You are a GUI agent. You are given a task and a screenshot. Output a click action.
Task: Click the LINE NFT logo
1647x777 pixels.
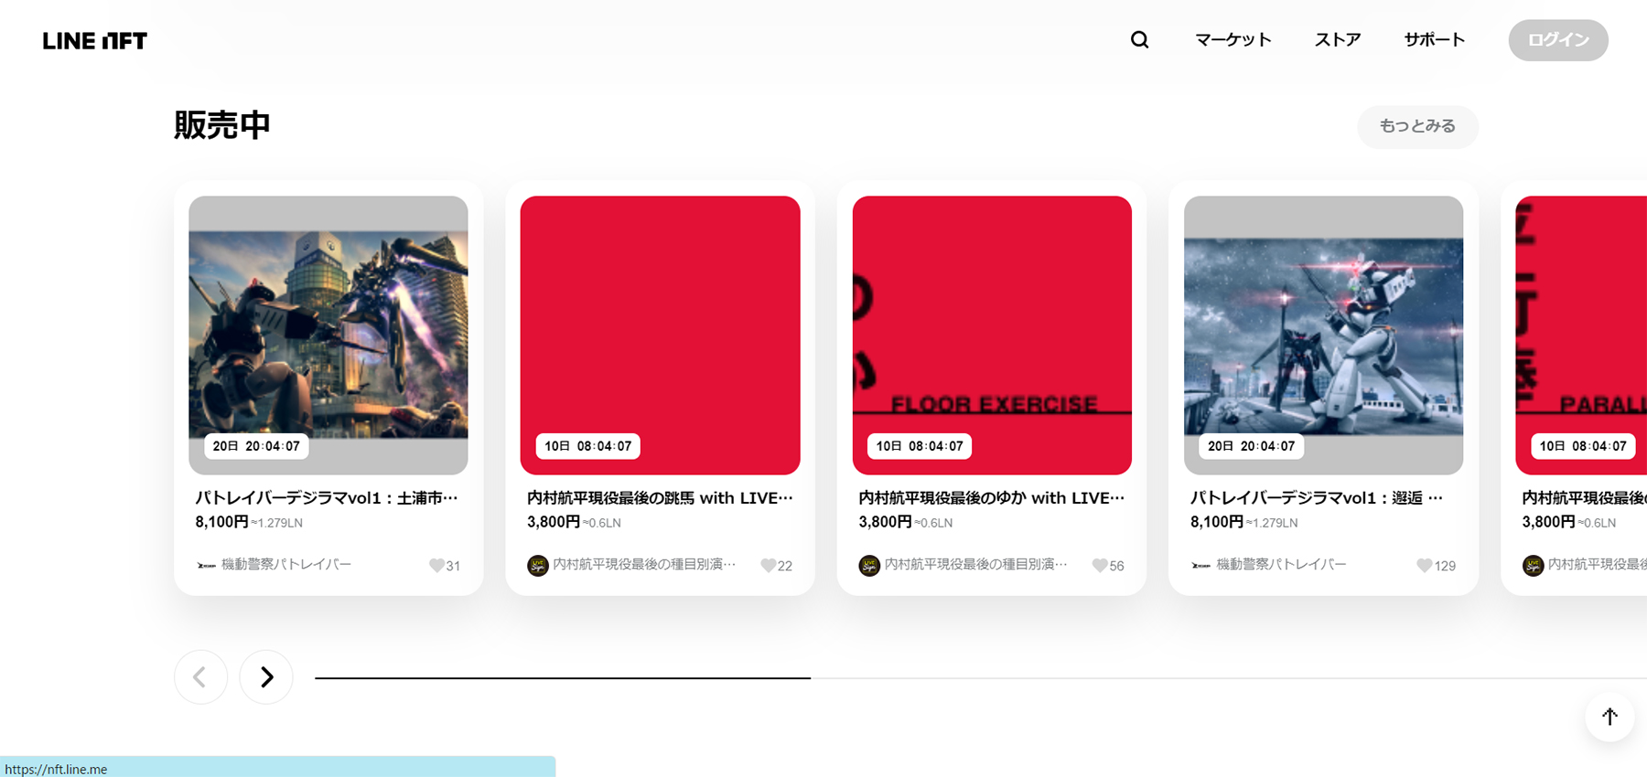pyautogui.click(x=95, y=40)
